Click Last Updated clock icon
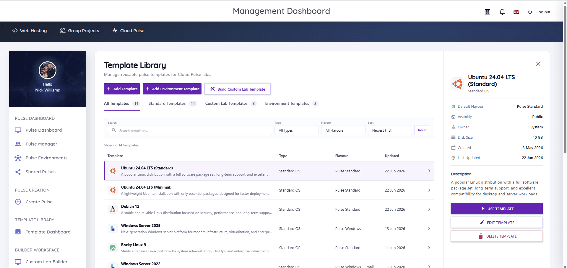The height and width of the screenshot is (268, 567). point(453,158)
